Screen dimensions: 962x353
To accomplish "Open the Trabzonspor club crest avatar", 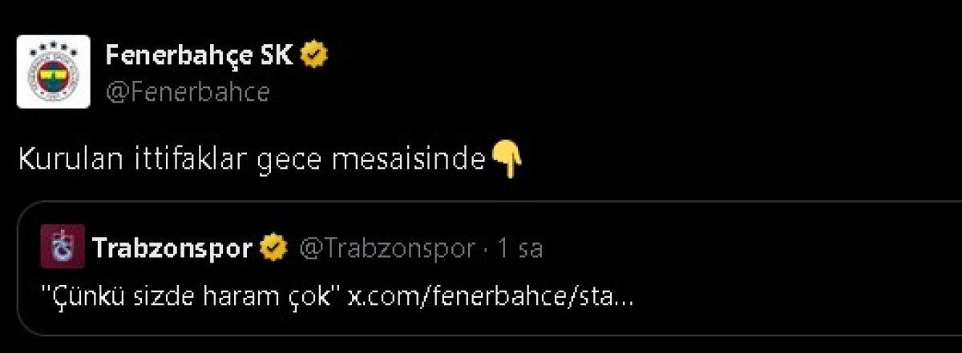I will pos(63,247).
